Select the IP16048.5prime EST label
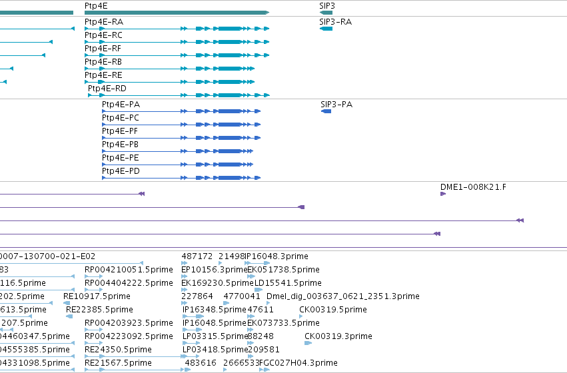 tap(215, 323)
